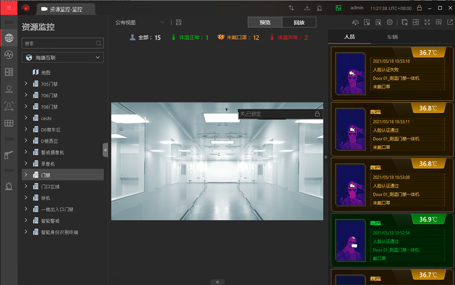Select the 人员 tab
Screen dimensions: 455x285
(349, 37)
